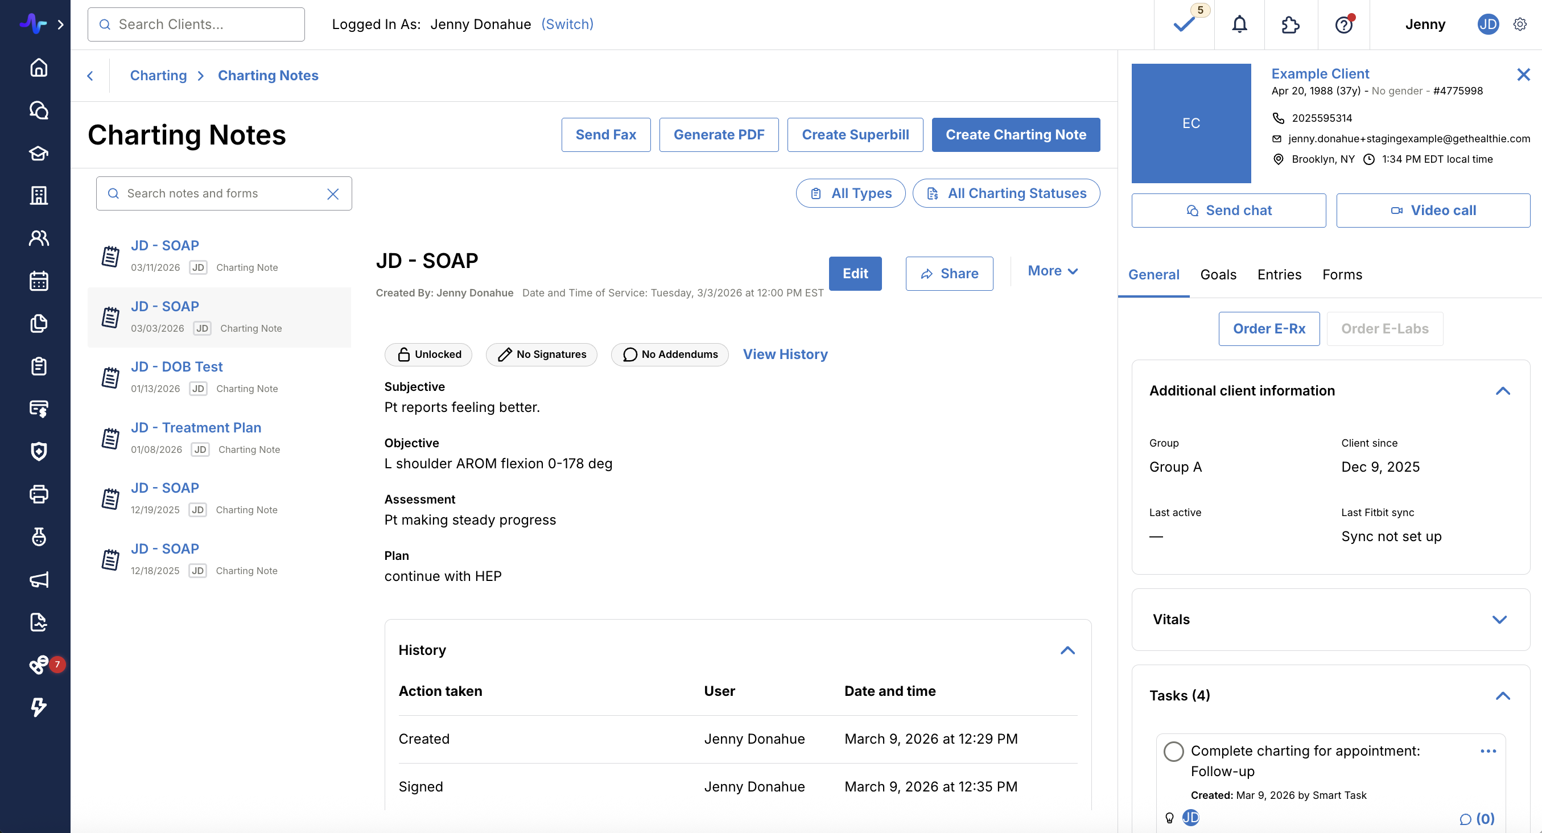Expand the Vitals section

1499,620
